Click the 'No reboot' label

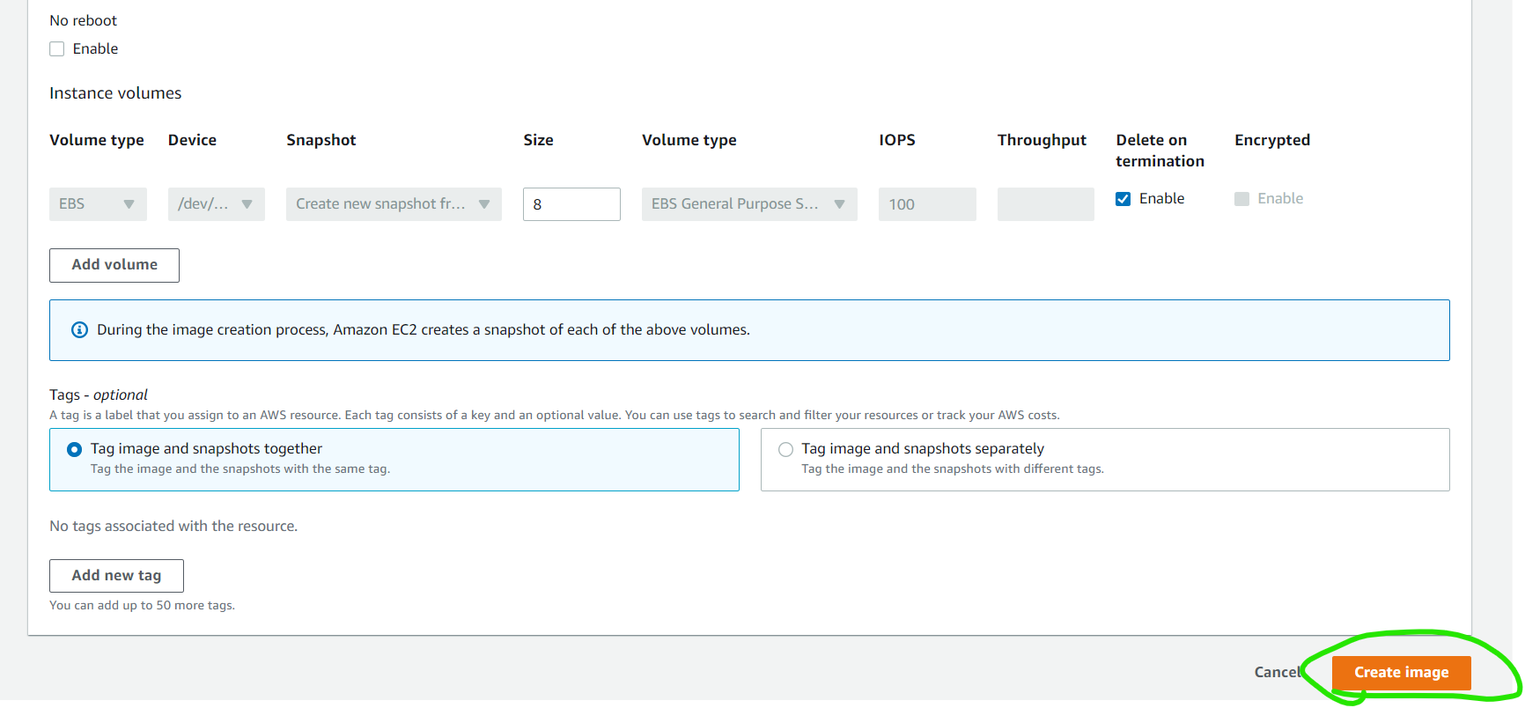click(83, 21)
